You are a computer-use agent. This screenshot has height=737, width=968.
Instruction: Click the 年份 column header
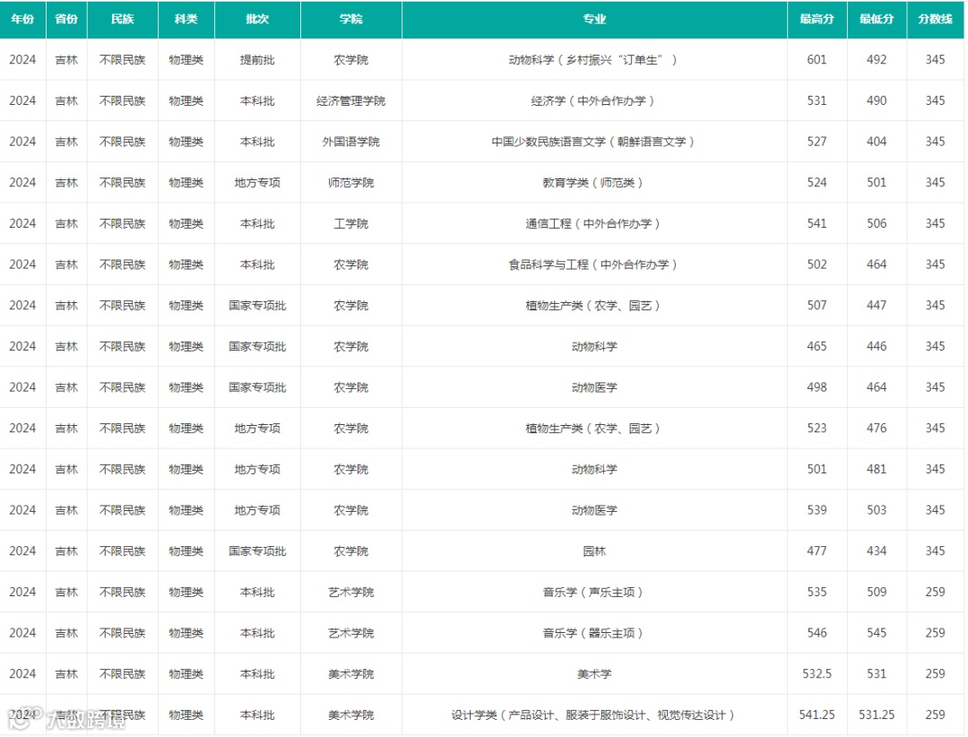(22, 19)
